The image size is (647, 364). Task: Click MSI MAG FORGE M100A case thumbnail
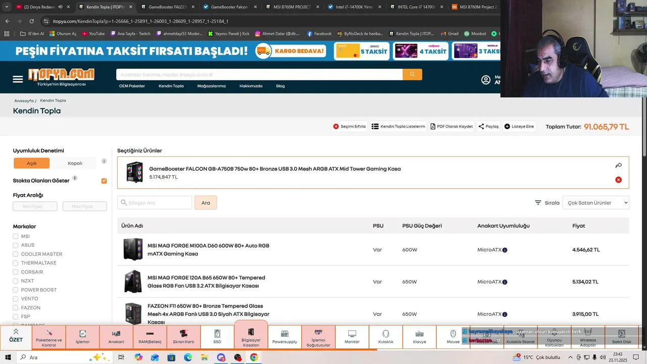(x=133, y=249)
